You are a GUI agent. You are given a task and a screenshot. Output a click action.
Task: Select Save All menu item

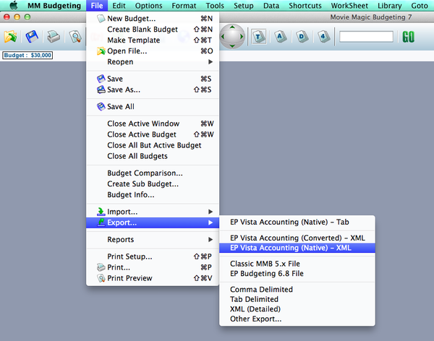(x=153, y=106)
